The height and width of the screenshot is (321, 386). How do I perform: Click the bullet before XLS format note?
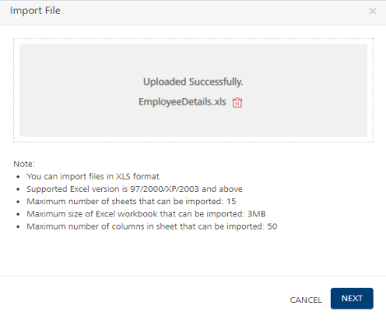coord(18,177)
